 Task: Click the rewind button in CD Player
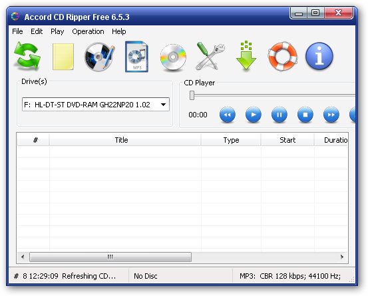pyautogui.click(x=227, y=115)
